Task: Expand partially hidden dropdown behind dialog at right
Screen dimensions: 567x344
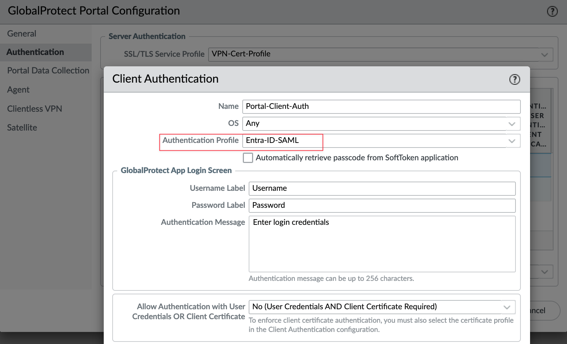Action: [x=545, y=272]
